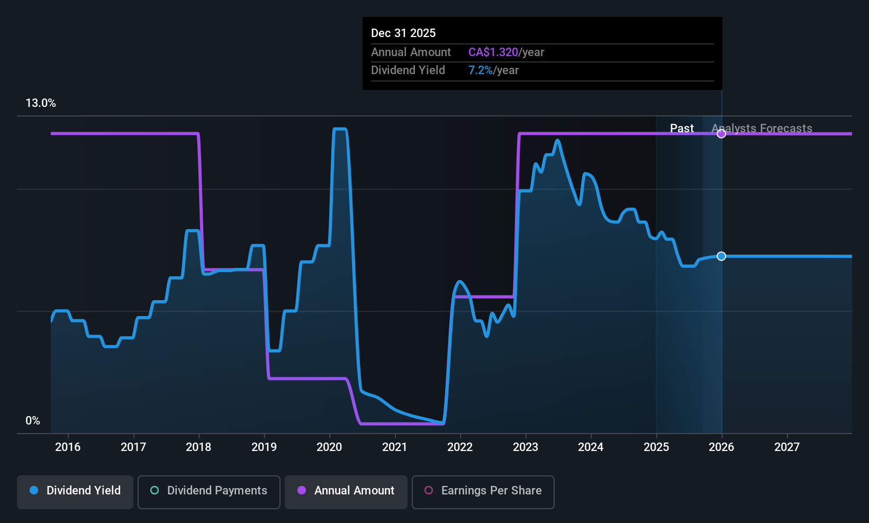Screen dimensions: 869x523
Task: Toggle the Dividend Yield series
Action: tap(75, 492)
